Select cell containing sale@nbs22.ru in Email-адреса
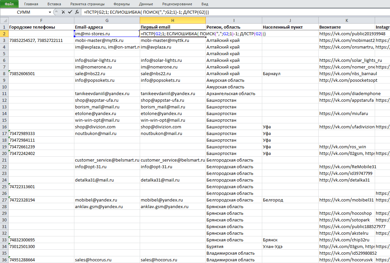Image resolution: width=390 pixels, height=263 pixels. (107, 74)
